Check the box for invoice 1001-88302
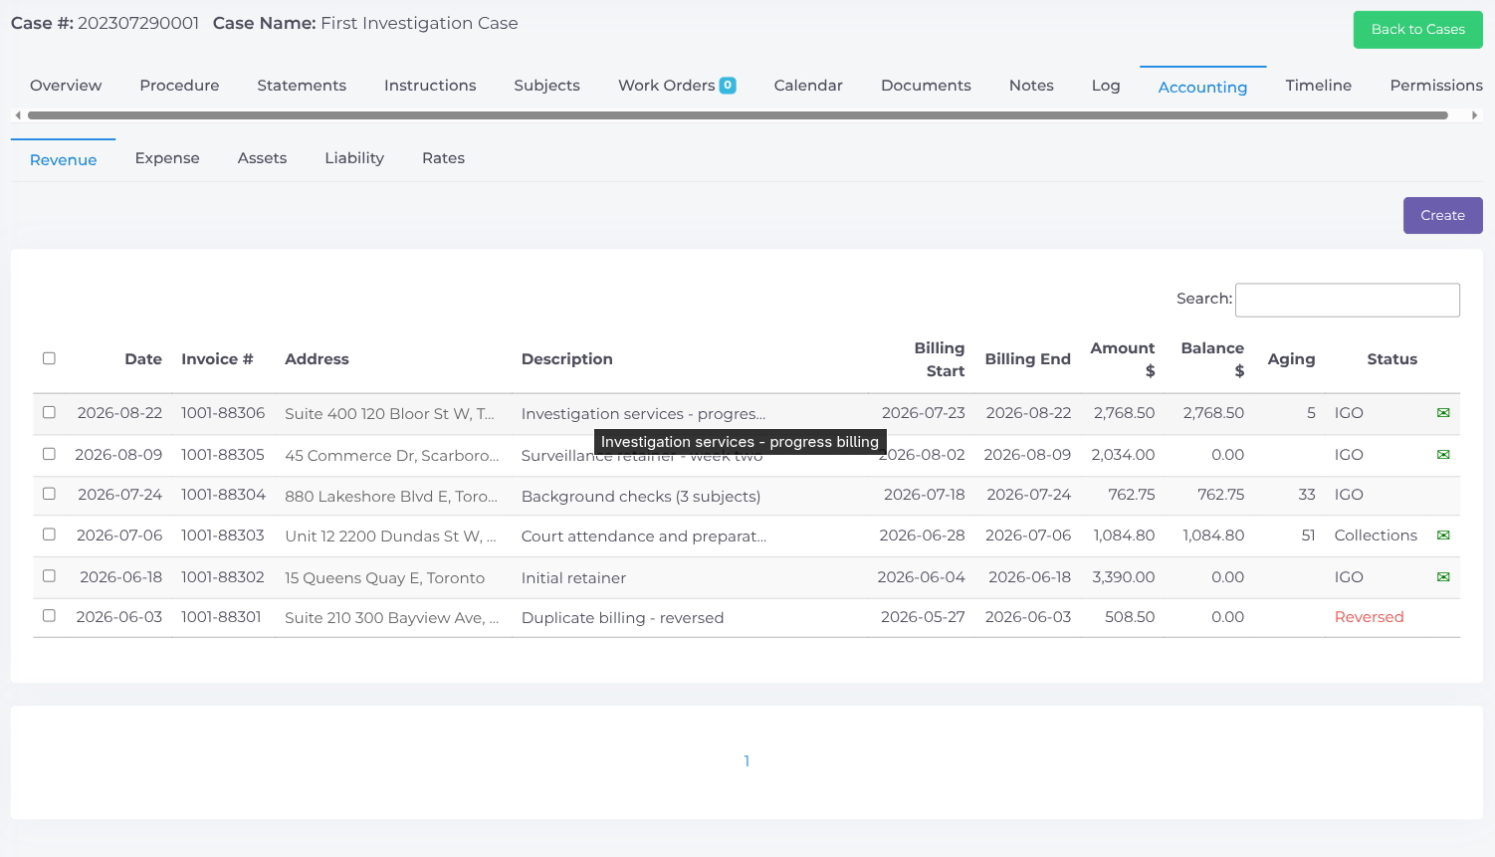This screenshot has width=1495, height=857. point(49,576)
